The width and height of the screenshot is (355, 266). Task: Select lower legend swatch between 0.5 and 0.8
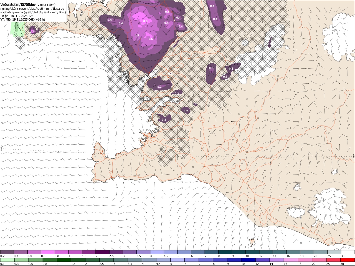(x=35, y=260)
